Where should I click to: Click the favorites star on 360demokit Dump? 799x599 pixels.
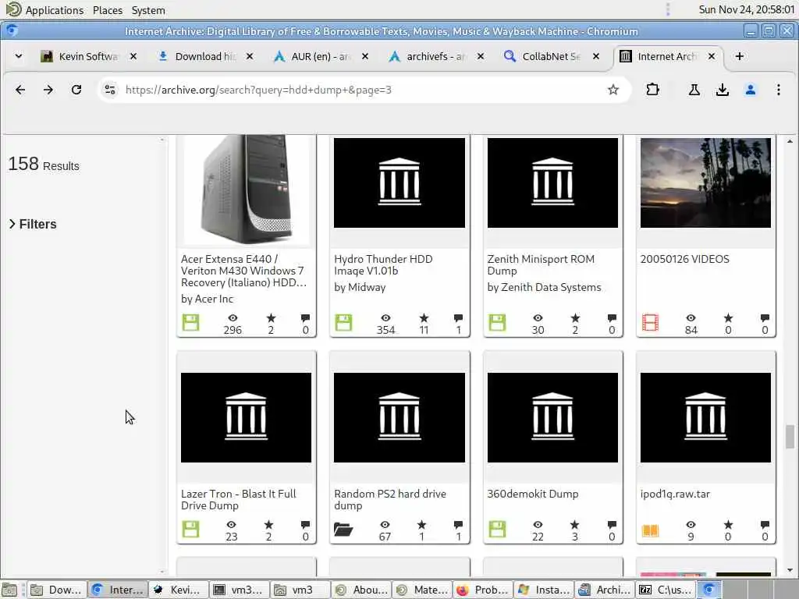tap(575, 525)
